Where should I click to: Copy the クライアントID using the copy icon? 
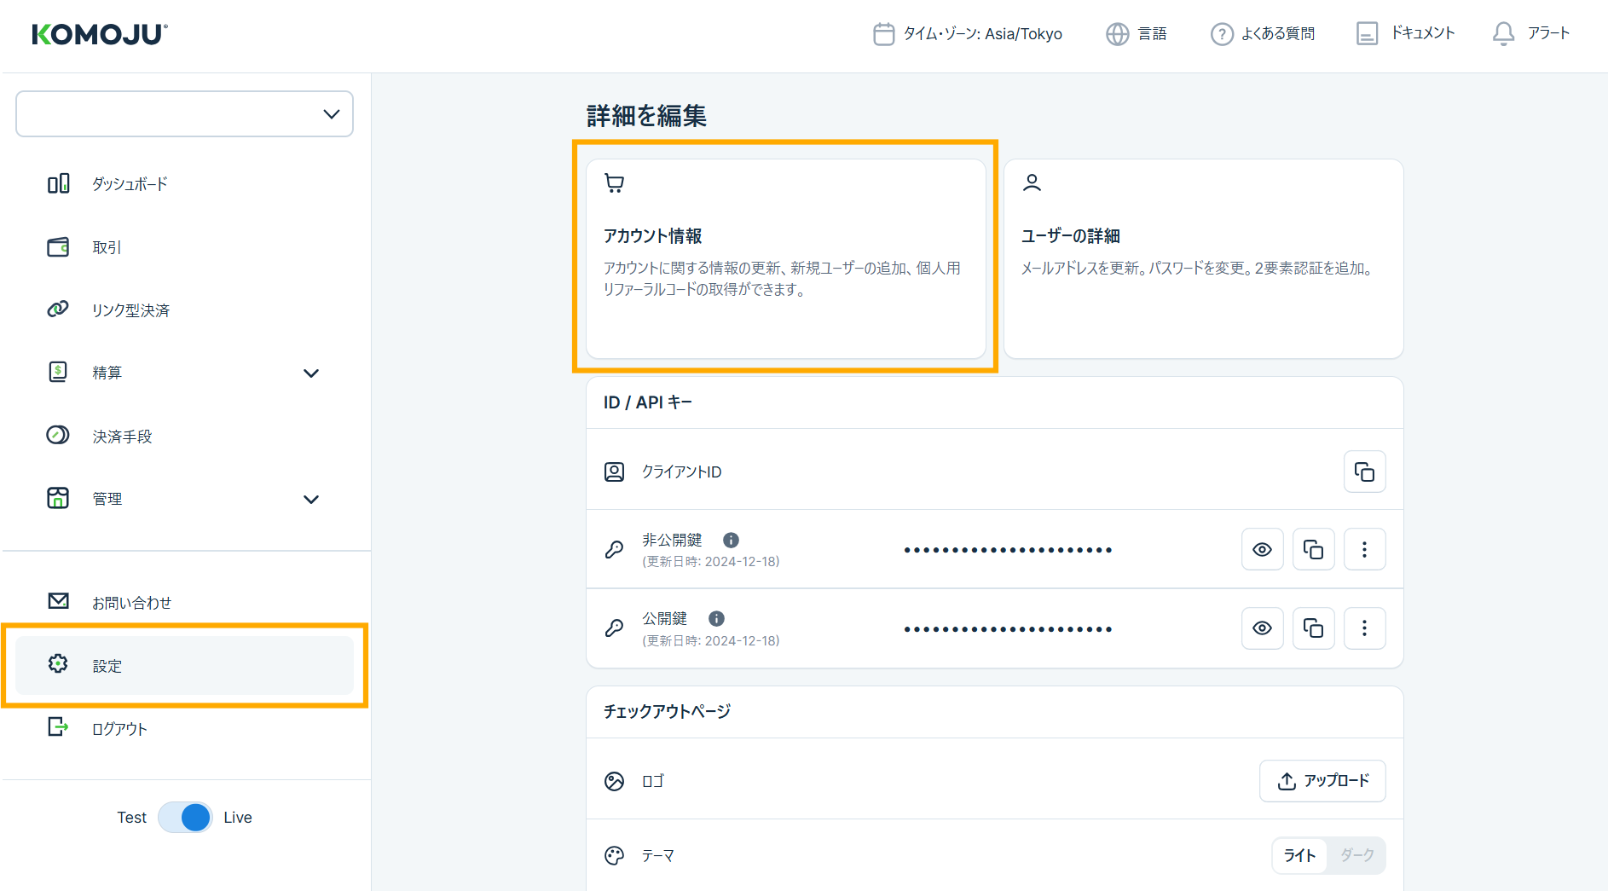1364,472
